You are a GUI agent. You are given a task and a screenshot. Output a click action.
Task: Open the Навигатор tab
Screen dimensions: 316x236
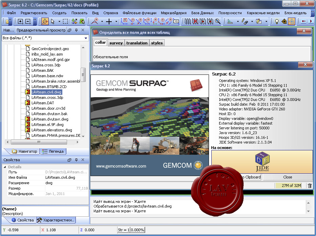click(25, 151)
